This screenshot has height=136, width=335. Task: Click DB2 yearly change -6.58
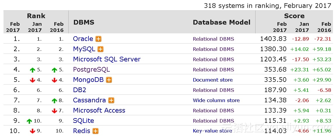pos(324,90)
